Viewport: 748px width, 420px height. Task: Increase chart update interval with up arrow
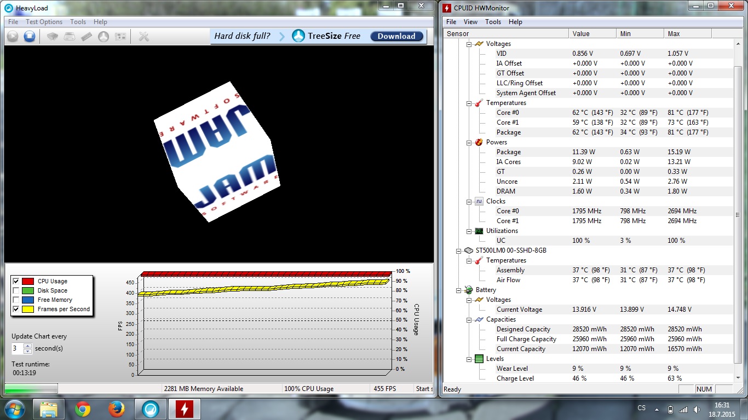pyautogui.click(x=28, y=346)
